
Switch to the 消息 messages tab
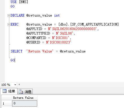point(25,91)
